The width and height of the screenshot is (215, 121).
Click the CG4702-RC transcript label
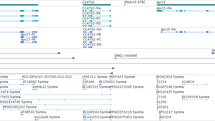(x=91, y=18)
